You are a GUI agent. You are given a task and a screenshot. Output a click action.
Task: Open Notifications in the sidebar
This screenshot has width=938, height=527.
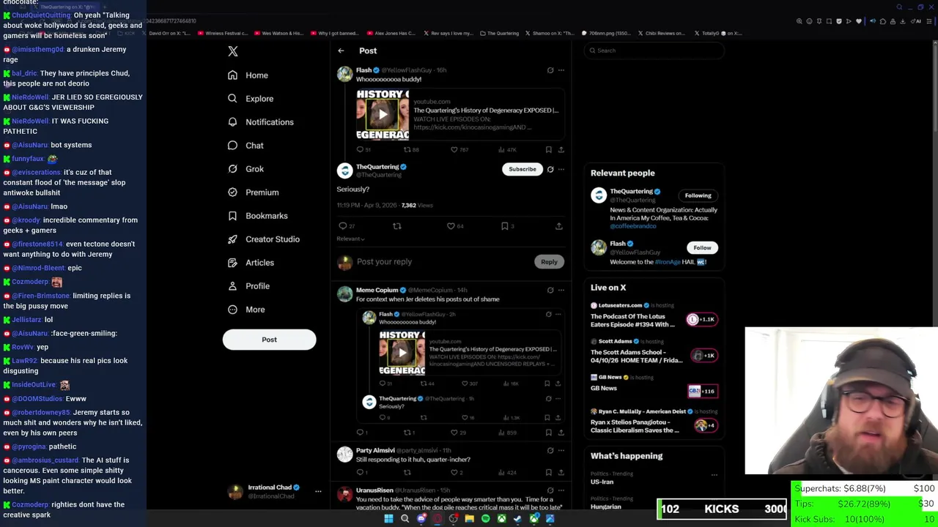click(x=260, y=122)
